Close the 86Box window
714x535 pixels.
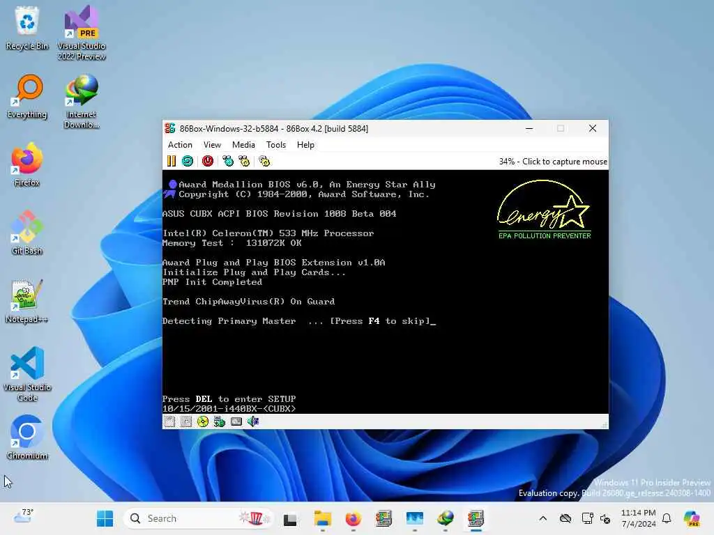pyautogui.click(x=593, y=129)
